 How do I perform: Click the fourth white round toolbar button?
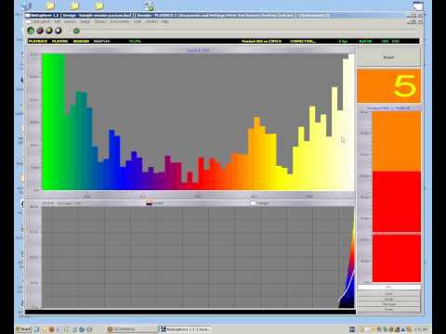[x=59, y=31]
